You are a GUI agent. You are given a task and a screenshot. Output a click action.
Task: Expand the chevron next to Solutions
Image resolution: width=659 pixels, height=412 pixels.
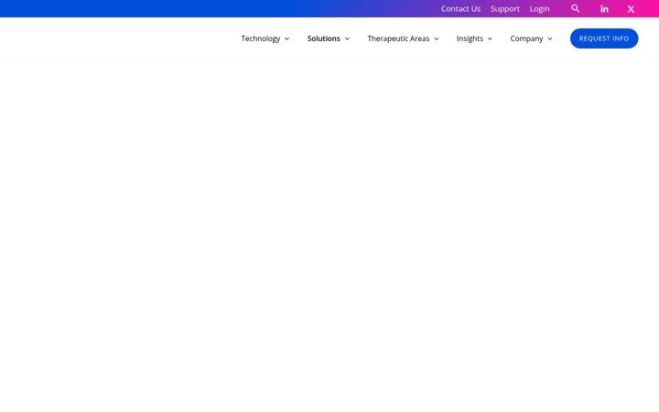tap(347, 38)
